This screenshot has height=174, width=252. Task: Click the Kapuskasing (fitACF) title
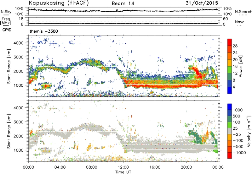(59, 3)
